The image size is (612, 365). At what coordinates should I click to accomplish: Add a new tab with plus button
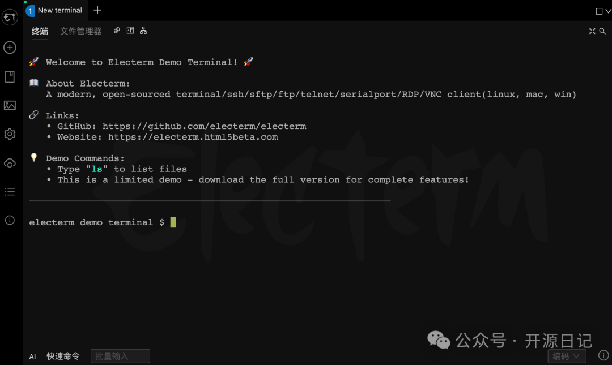point(97,10)
